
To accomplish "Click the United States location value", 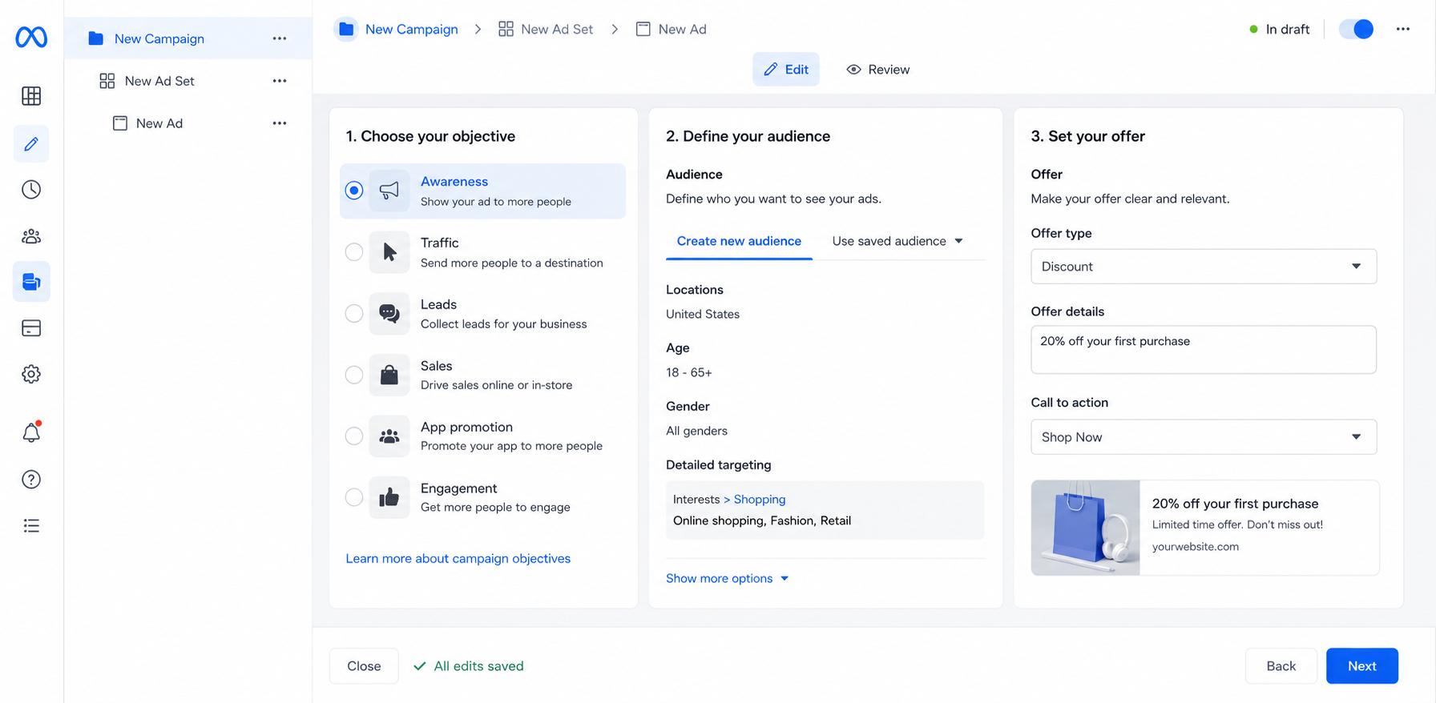I will (703, 314).
